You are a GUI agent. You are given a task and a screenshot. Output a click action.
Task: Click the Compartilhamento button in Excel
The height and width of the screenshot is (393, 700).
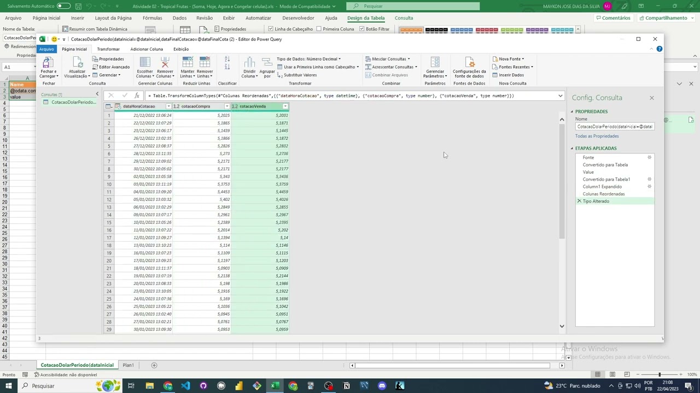pos(666,18)
